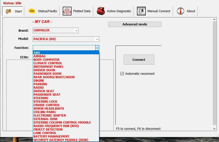Click 'F5 to connect, F6 to disconnect' text

point(138,129)
